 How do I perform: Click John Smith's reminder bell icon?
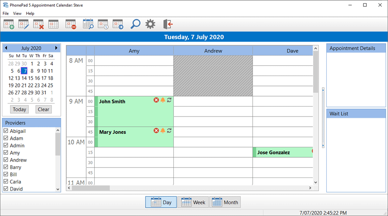(x=163, y=100)
